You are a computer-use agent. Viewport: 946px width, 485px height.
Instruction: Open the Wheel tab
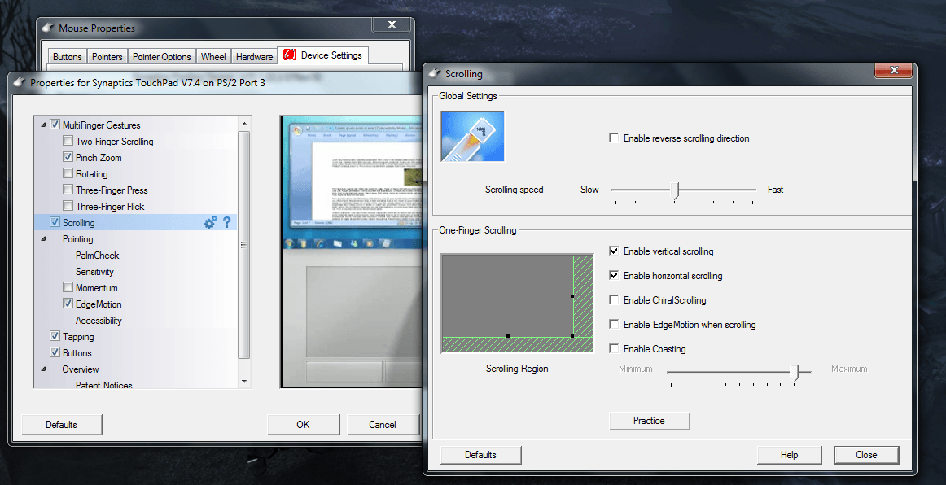tap(213, 57)
